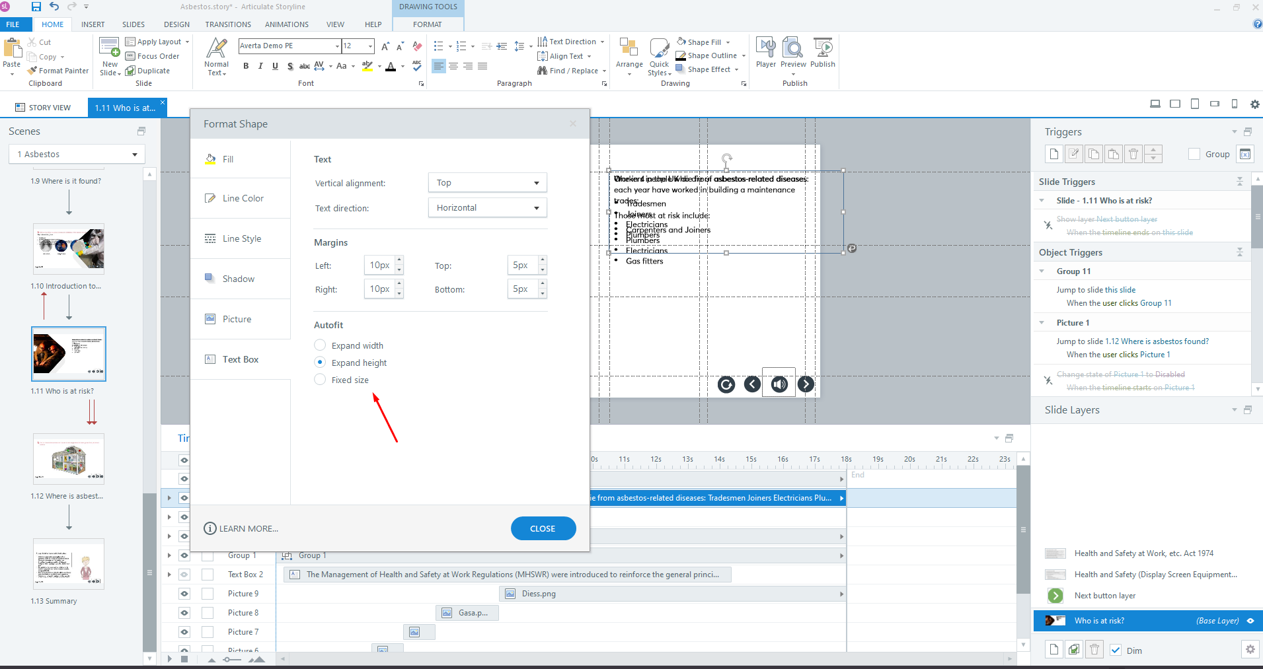
Task: Click the Publish icon
Action: (823, 53)
